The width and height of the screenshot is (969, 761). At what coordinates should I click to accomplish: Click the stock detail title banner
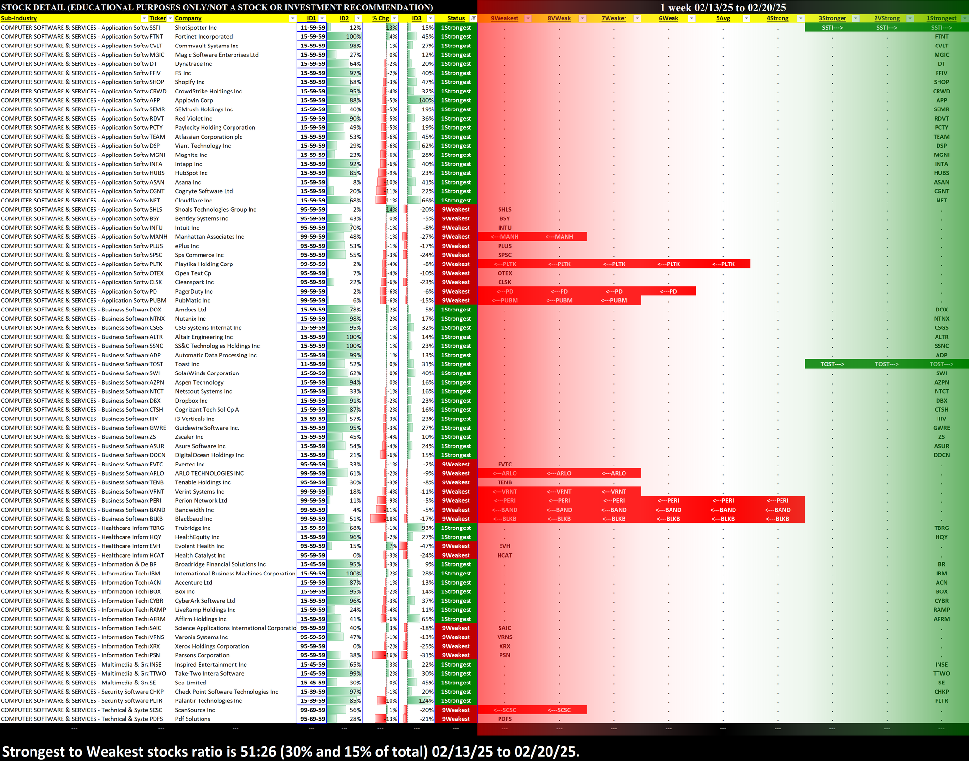217,7
